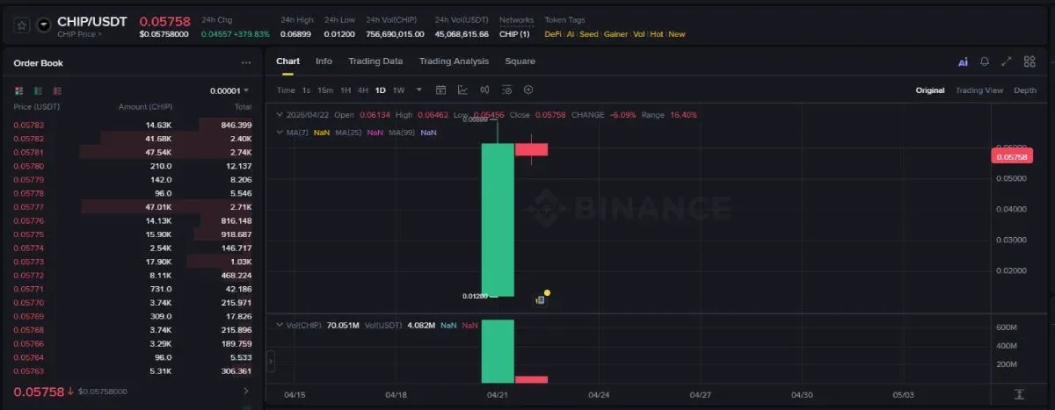Collapse the OHLC info row chevron
Screen dimensions: 1055x410
280,115
